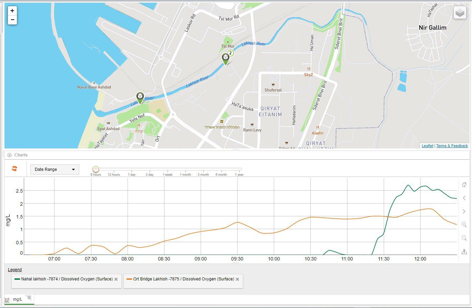Click the orange refresh chart icon

14,169
